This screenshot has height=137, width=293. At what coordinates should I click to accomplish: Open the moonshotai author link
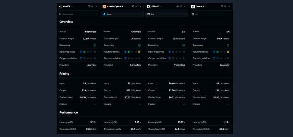pyautogui.click(x=90, y=32)
